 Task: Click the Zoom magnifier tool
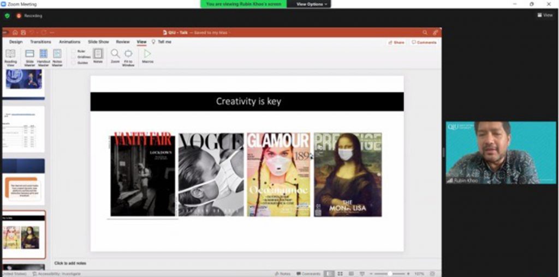pyautogui.click(x=115, y=55)
